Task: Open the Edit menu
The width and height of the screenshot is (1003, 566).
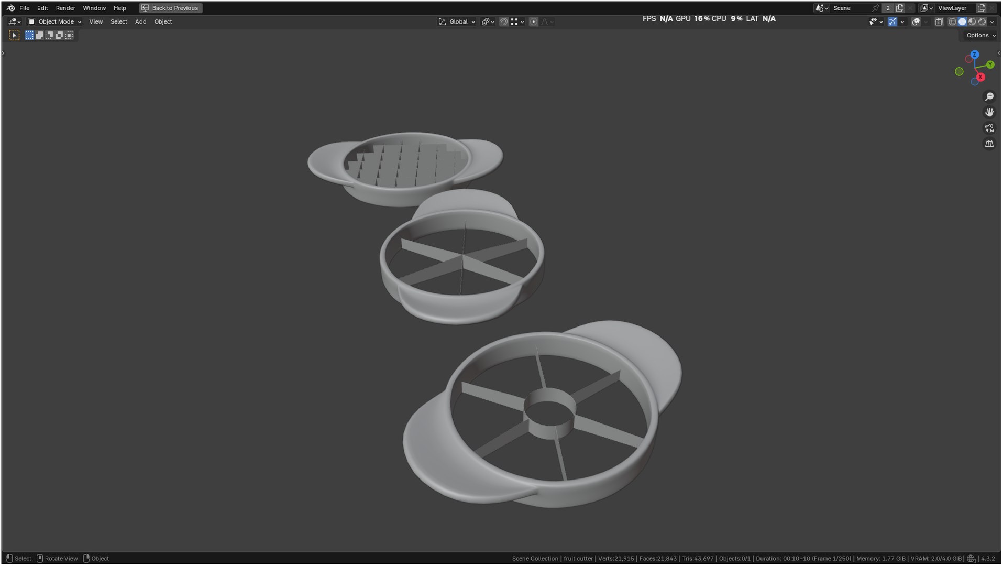Action: (x=42, y=8)
